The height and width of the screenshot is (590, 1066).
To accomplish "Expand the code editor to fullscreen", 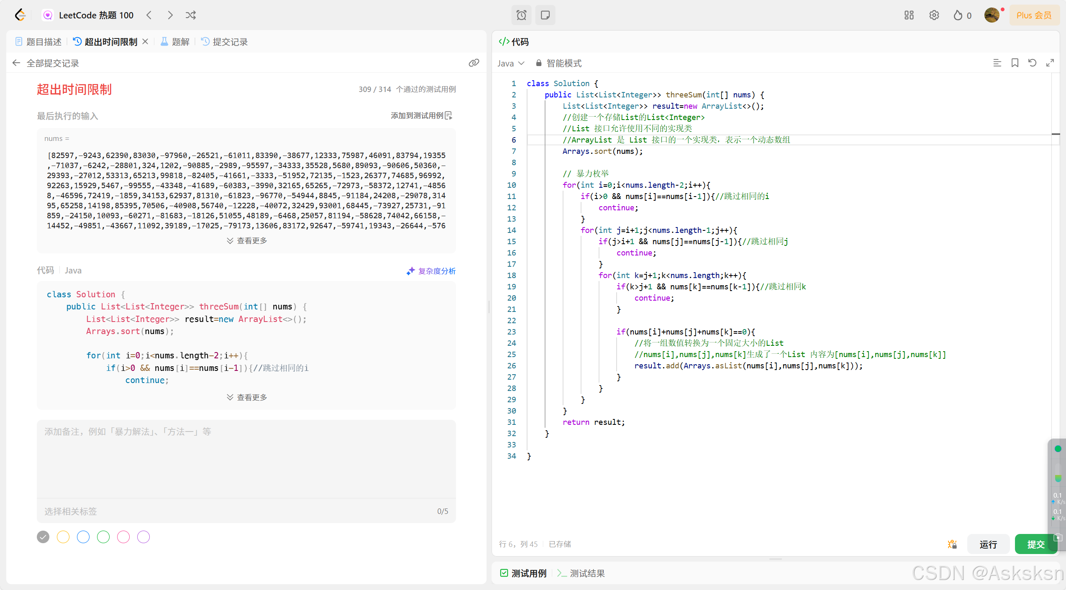I will (x=1050, y=63).
